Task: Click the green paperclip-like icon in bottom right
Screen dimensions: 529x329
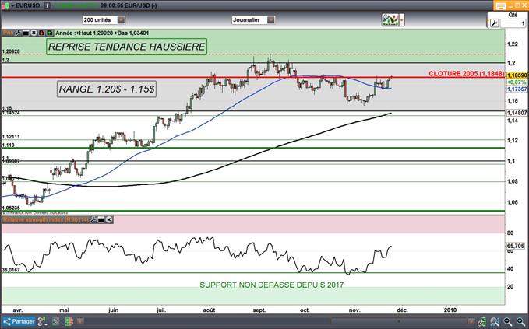Action: 483,321
